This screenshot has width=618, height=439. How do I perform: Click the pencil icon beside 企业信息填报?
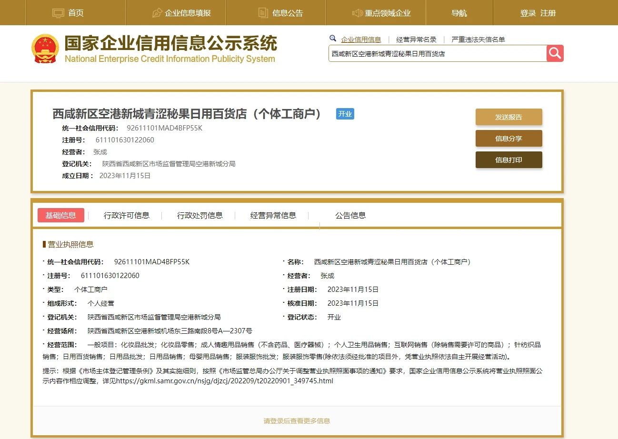coord(157,13)
